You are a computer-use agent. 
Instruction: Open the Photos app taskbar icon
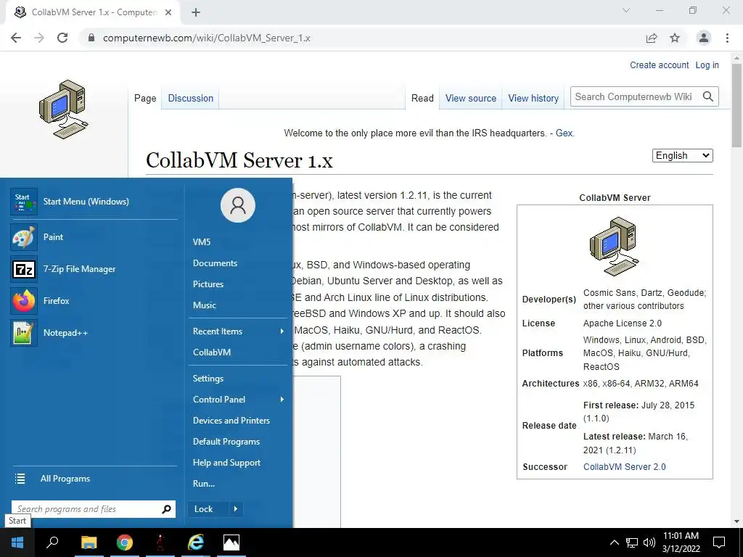[231, 542]
